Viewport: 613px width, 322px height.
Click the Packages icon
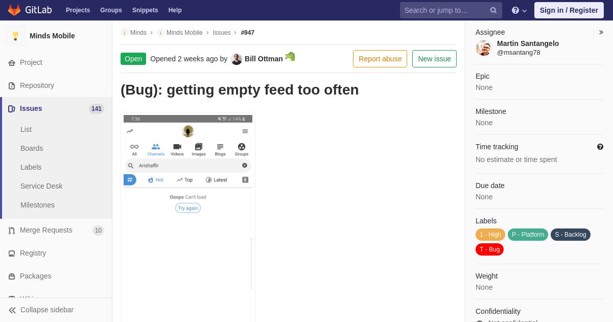pos(12,277)
